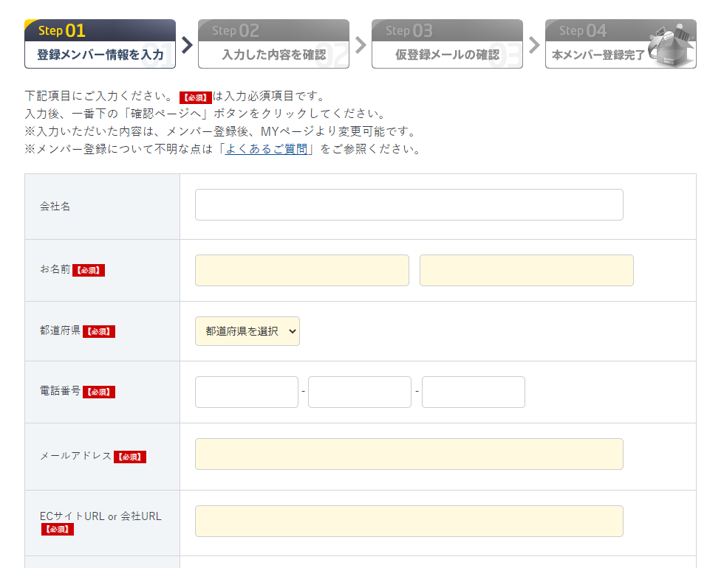
Task: Select the Step 04 本メンバー登録完了 step
Action: pyautogui.click(x=621, y=44)
